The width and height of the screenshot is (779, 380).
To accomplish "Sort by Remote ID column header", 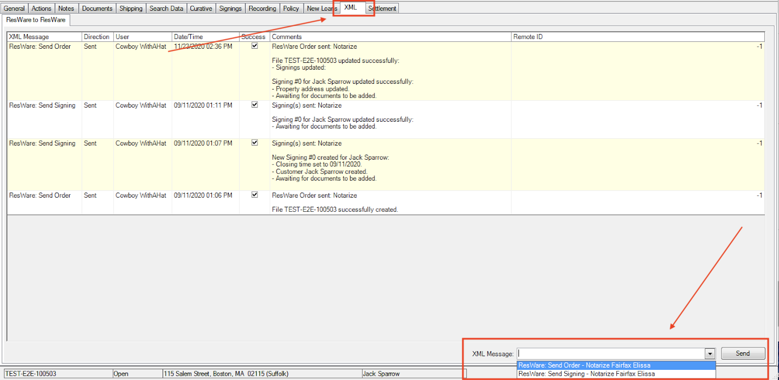I will click(638, 37).
